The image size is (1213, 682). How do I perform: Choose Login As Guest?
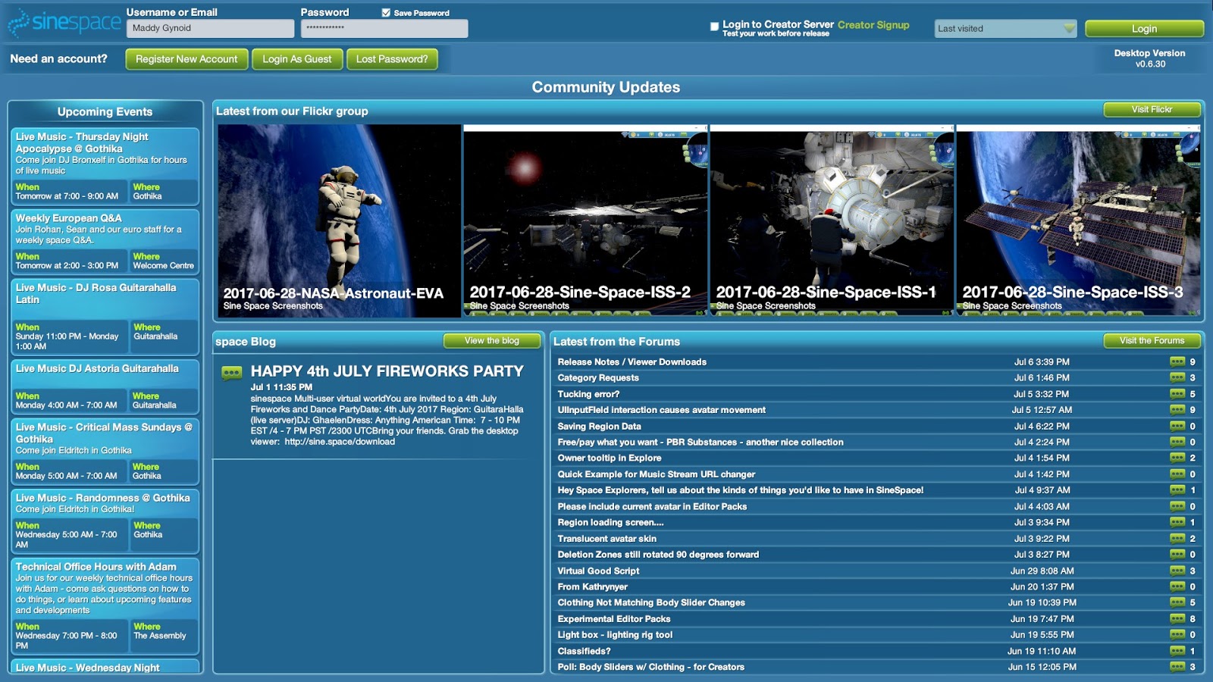[297, 58]
